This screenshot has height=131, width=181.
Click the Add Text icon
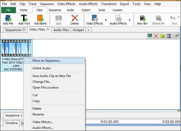pos(24,20)
